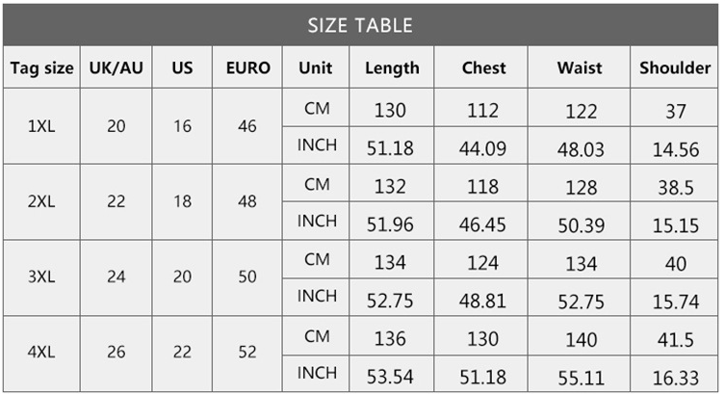Image resolution: width=725 pixels, height=395 pixels.
Task: Select the 16.33 shoulder inch value
Action: tap(675, 374)
